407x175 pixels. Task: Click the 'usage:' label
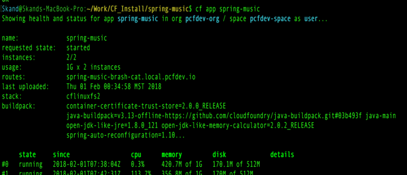click(12, 67)
